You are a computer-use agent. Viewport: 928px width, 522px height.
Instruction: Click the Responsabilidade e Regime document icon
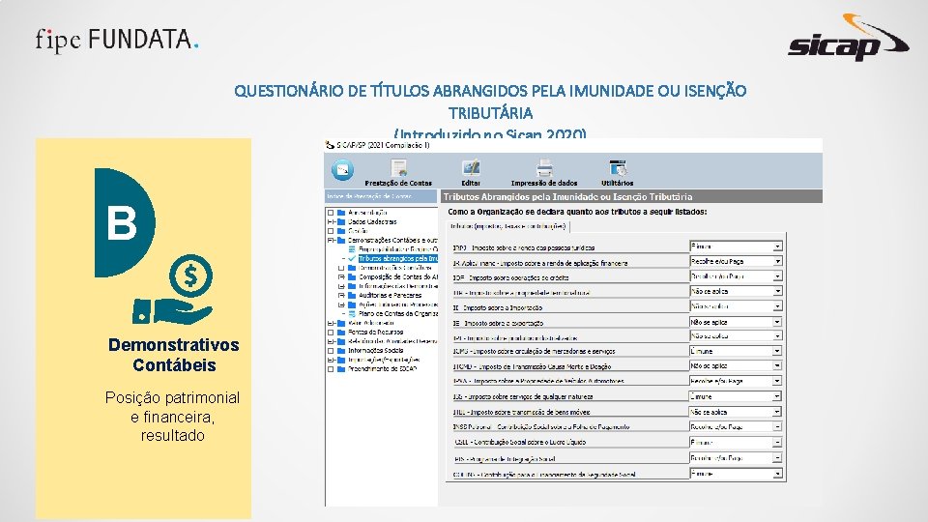(x=352, y=249)
